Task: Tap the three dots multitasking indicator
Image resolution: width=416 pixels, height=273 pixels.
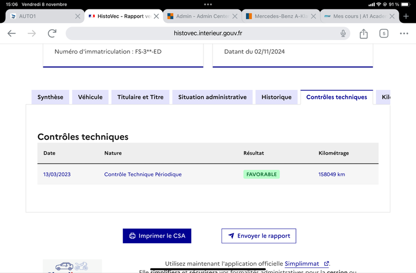Action: (207, 4)
